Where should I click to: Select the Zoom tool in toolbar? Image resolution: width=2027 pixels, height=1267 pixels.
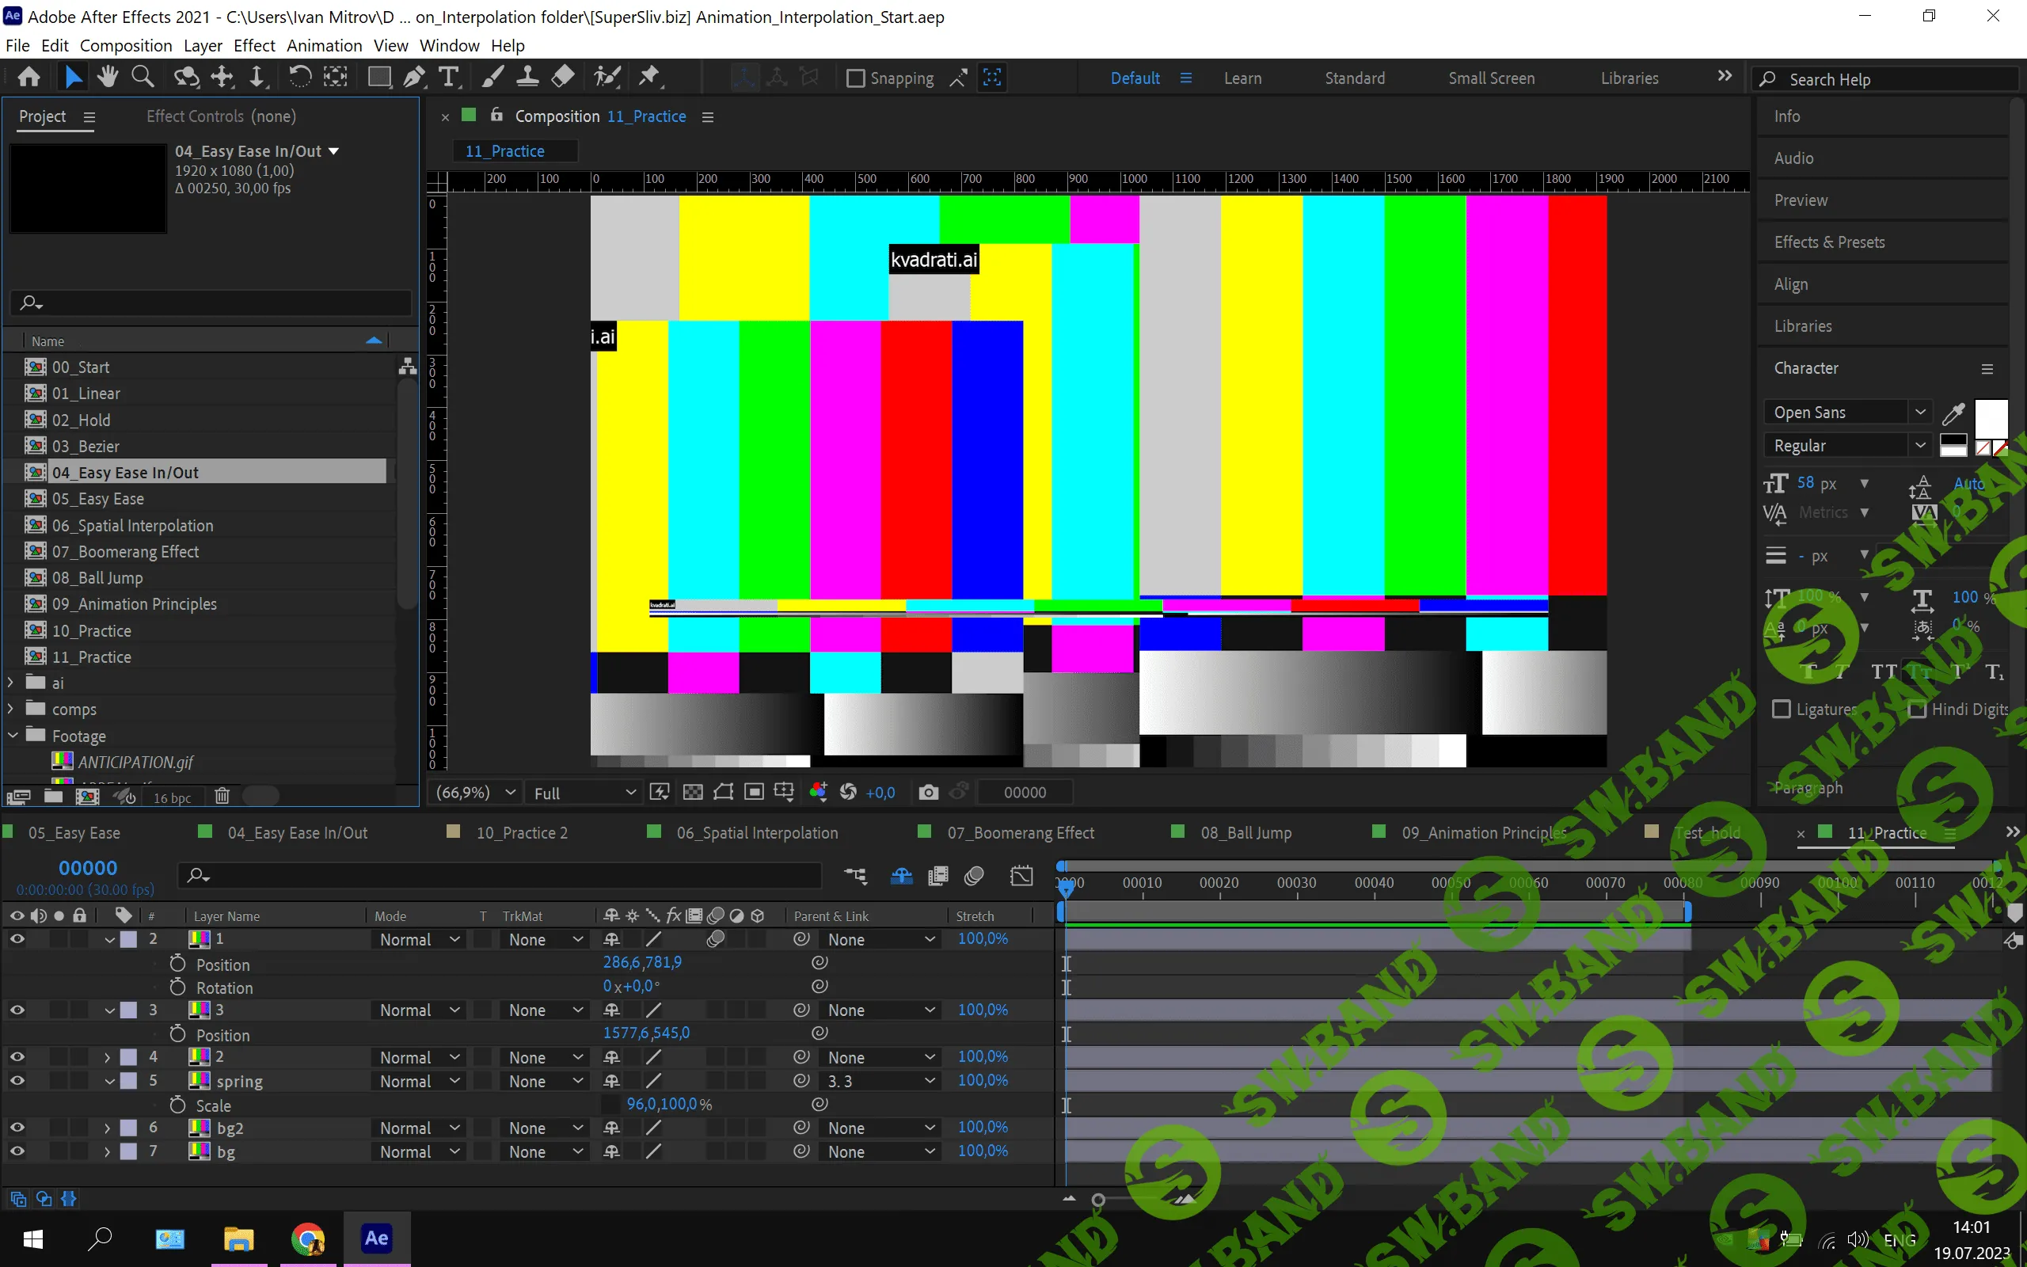[x=143, y=78]
